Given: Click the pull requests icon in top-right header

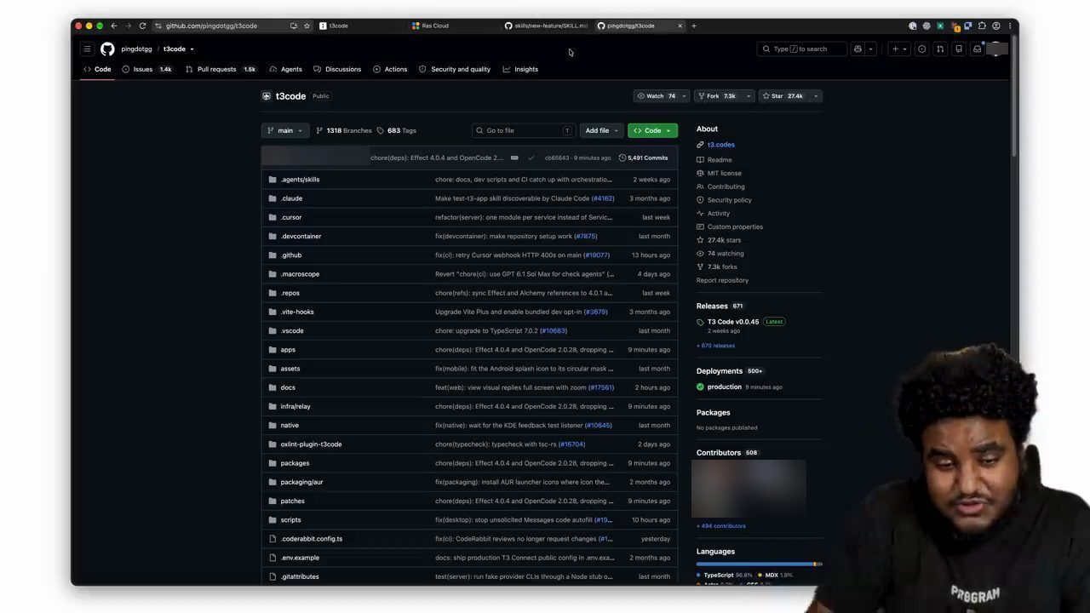Looking at the screenshot, I should 940,49.
